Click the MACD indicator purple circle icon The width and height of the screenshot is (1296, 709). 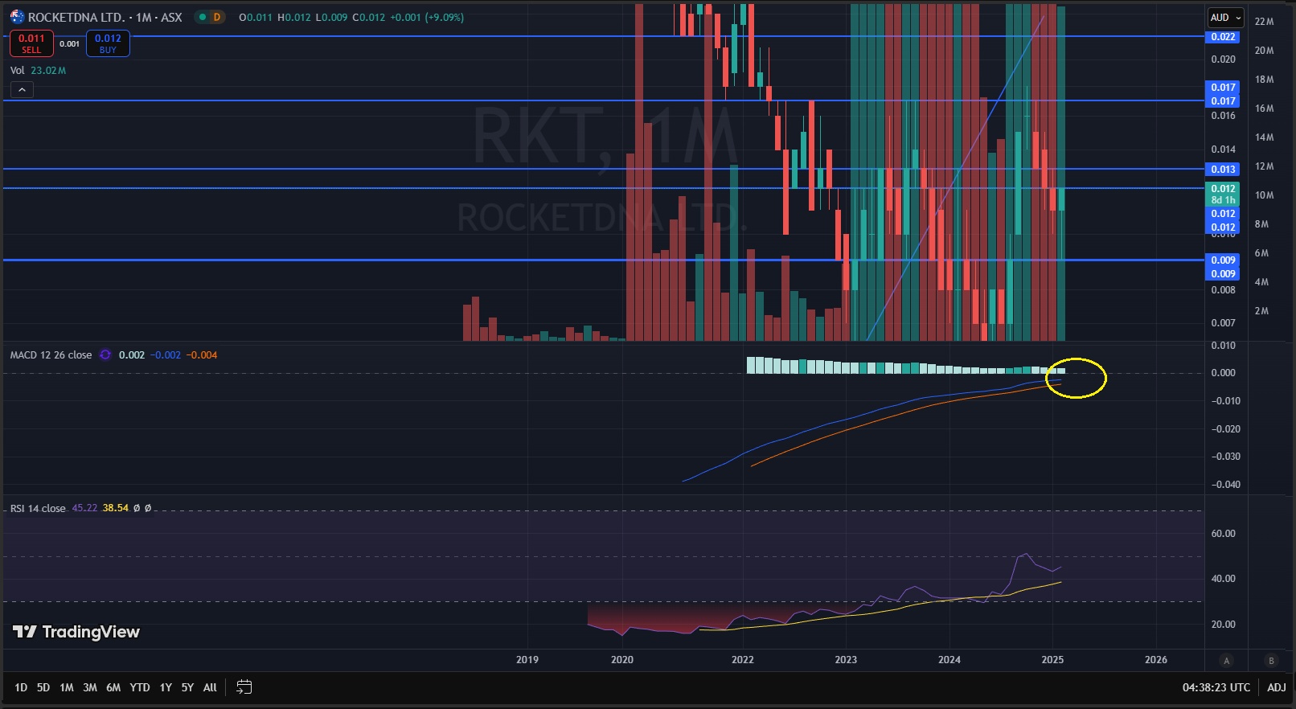tap(105, 354)
